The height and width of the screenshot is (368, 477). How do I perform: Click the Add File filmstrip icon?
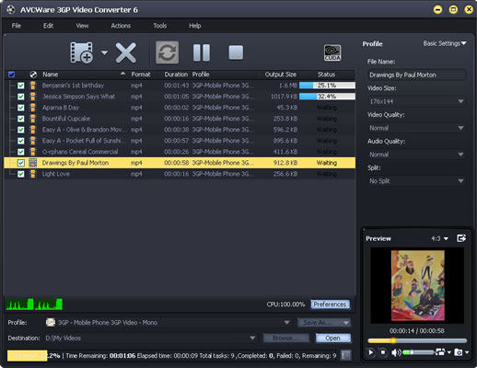click(x=81, y=52)
